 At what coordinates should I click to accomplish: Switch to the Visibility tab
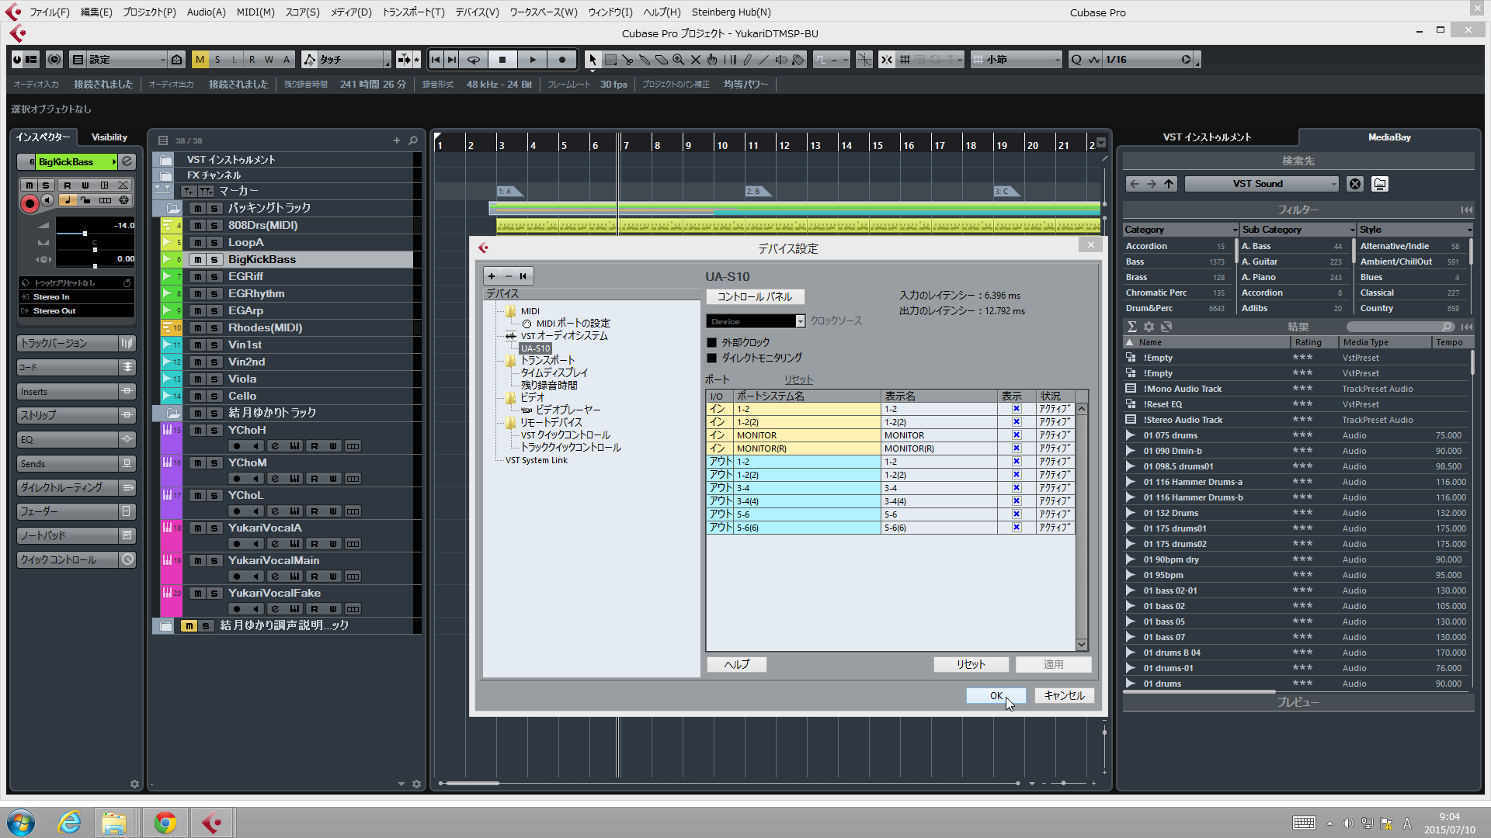pyautogui.click(x=109, y=137)
